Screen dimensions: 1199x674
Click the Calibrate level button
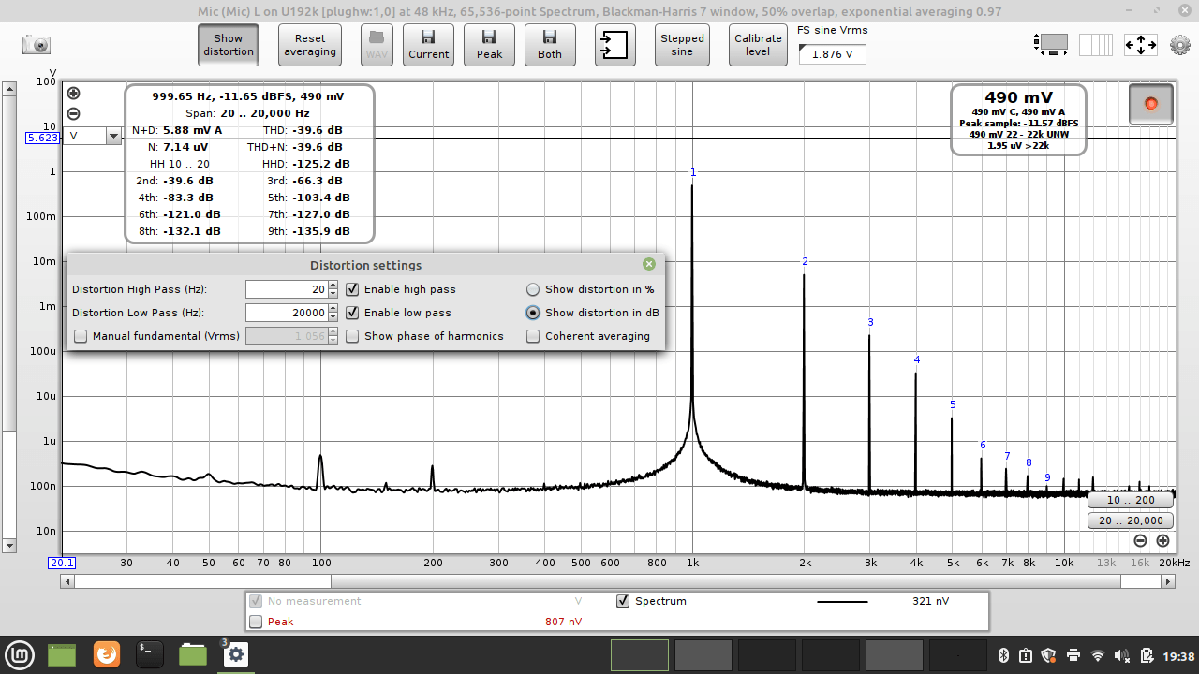click(758, 45)
